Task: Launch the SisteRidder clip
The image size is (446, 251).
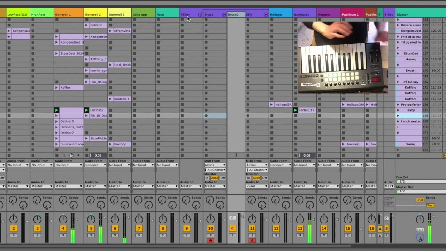Action: point(87,138)
